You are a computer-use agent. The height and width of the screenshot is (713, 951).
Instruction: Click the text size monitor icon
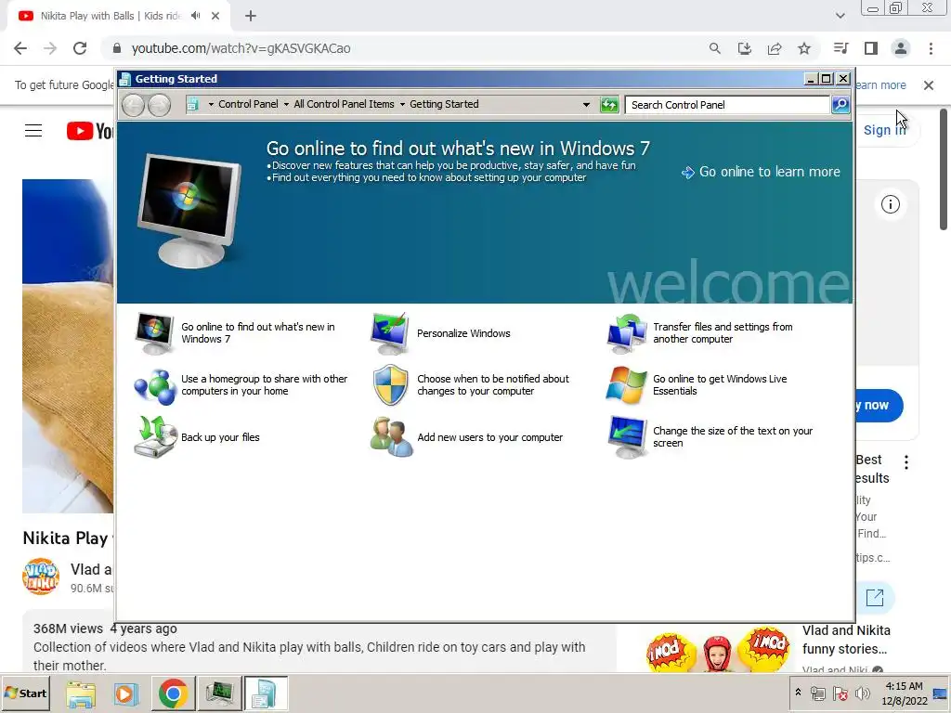(x=626, y=437)
